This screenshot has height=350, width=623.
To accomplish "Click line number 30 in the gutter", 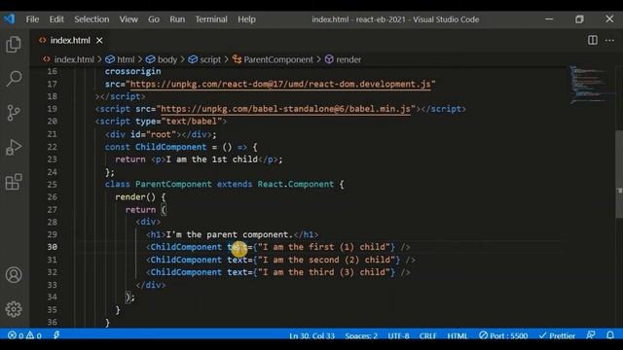I will [52, 247].
